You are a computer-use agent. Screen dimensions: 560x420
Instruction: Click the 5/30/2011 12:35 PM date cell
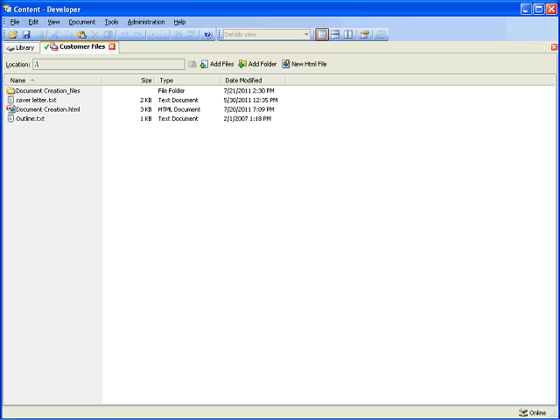[x=251, y=100]
